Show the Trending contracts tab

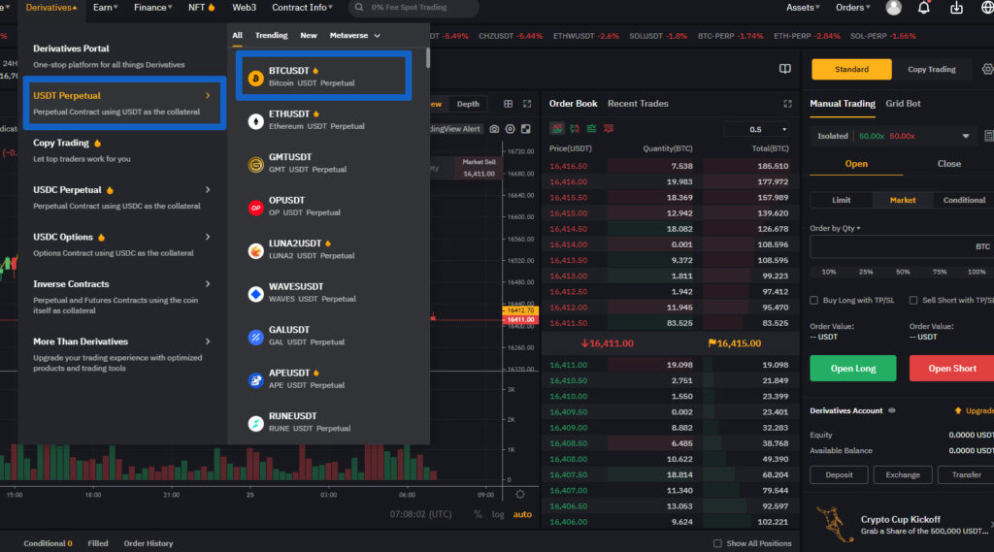pyautogui.click(x=272, y=36)
